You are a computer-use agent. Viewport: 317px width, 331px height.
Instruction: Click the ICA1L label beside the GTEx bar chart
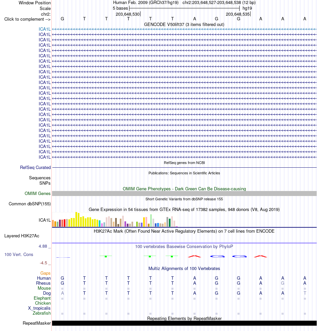(45, 220)
